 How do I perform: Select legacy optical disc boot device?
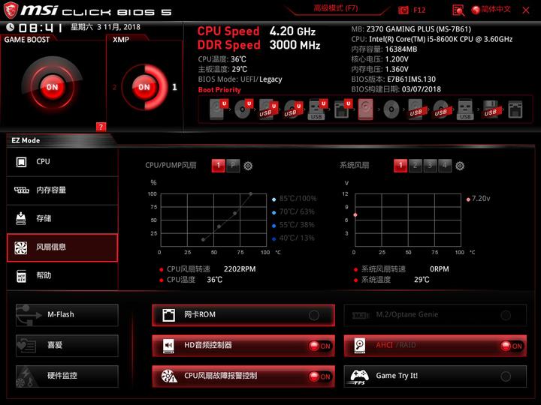tap(391, 109)
